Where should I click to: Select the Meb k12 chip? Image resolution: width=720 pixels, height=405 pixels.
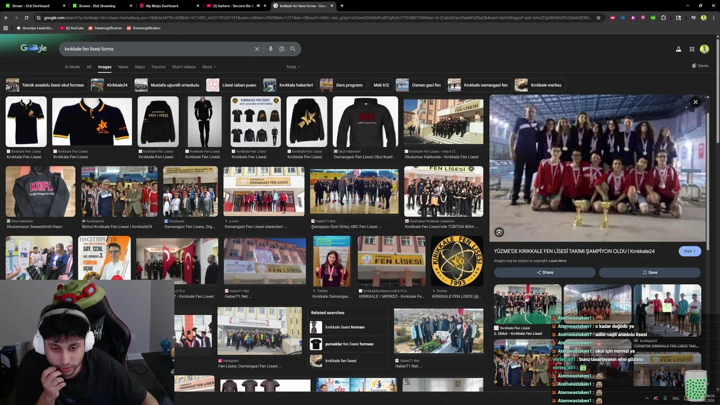[x=381, y=85]
